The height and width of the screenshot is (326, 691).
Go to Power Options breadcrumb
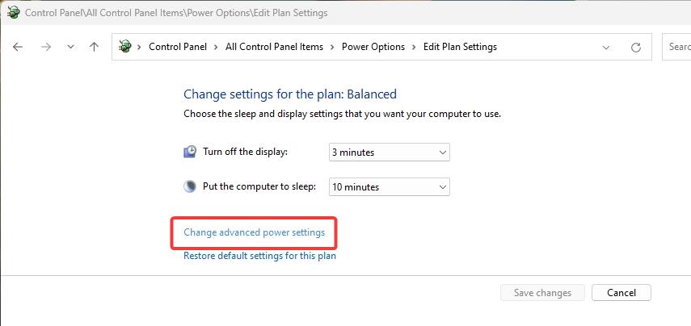[x=373, y=47]
